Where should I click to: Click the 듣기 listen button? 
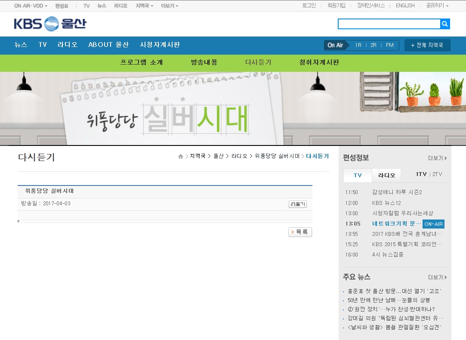pos(297,204)
